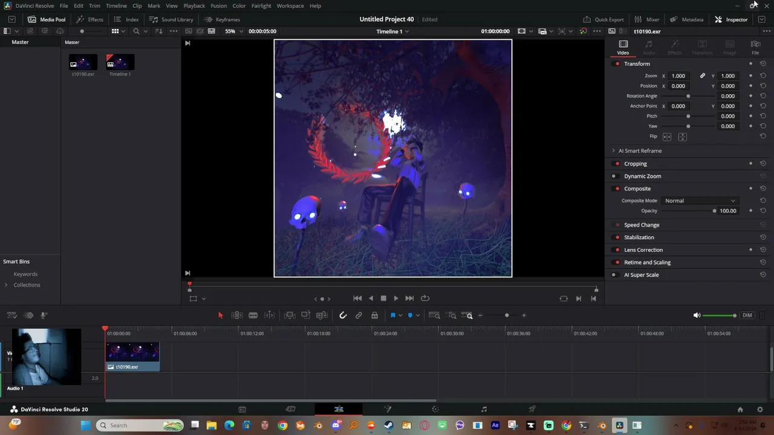The width and height of the screenshot is (774, 435).
Task: Reset the Opacity value with its reset arrow
Action: (763, 211)
